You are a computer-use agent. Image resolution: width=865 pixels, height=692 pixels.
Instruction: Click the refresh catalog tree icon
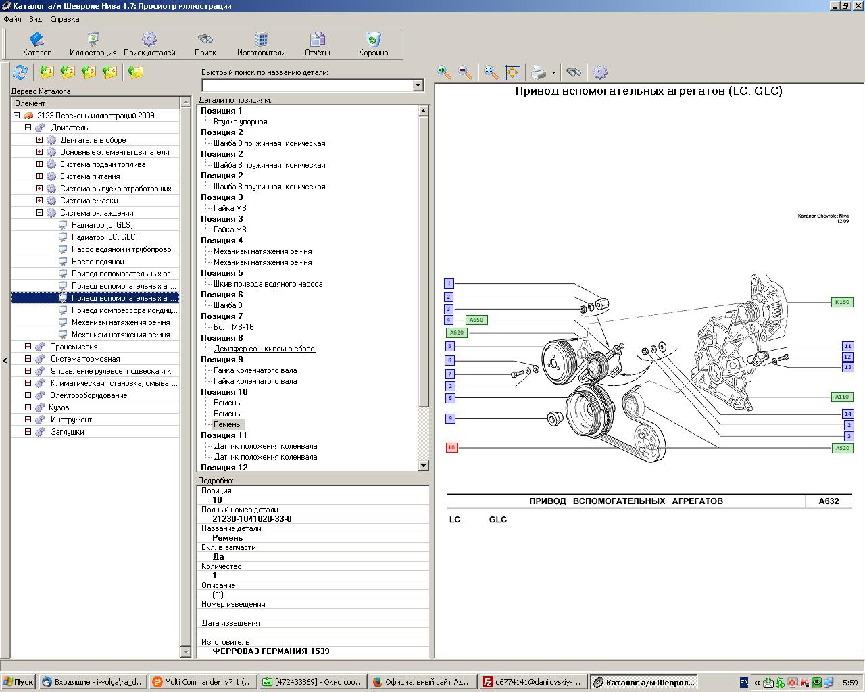click(x=20, y=72)
